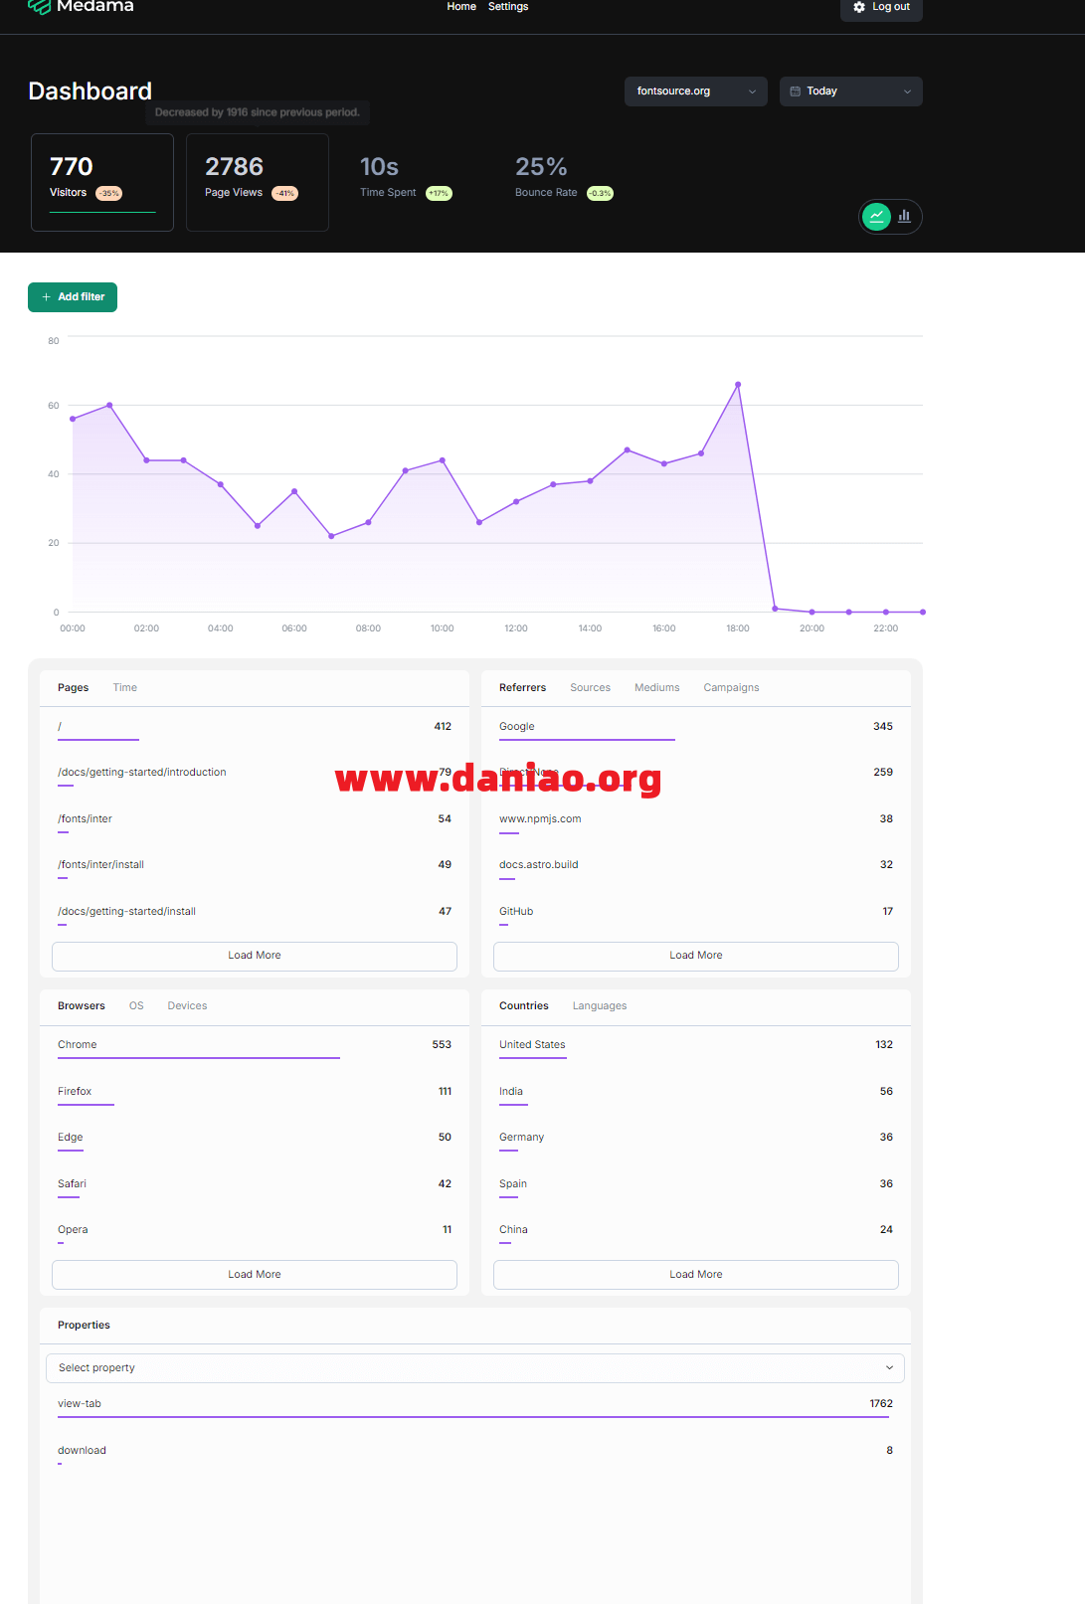This screenshot has width=1085, height=1604.
Task: Toggle the Page Views stat card
Action: (x=257, y=182)
